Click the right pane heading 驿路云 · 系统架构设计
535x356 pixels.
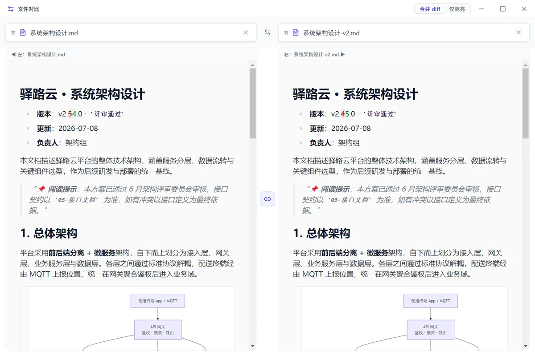[x=355, y=94]
